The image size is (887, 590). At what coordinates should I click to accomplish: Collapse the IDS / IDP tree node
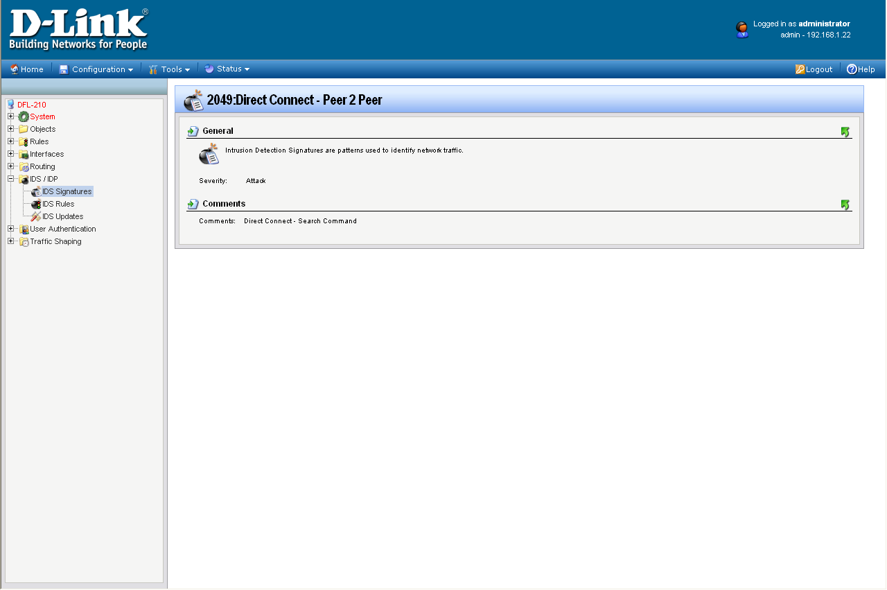pos(11,179)
